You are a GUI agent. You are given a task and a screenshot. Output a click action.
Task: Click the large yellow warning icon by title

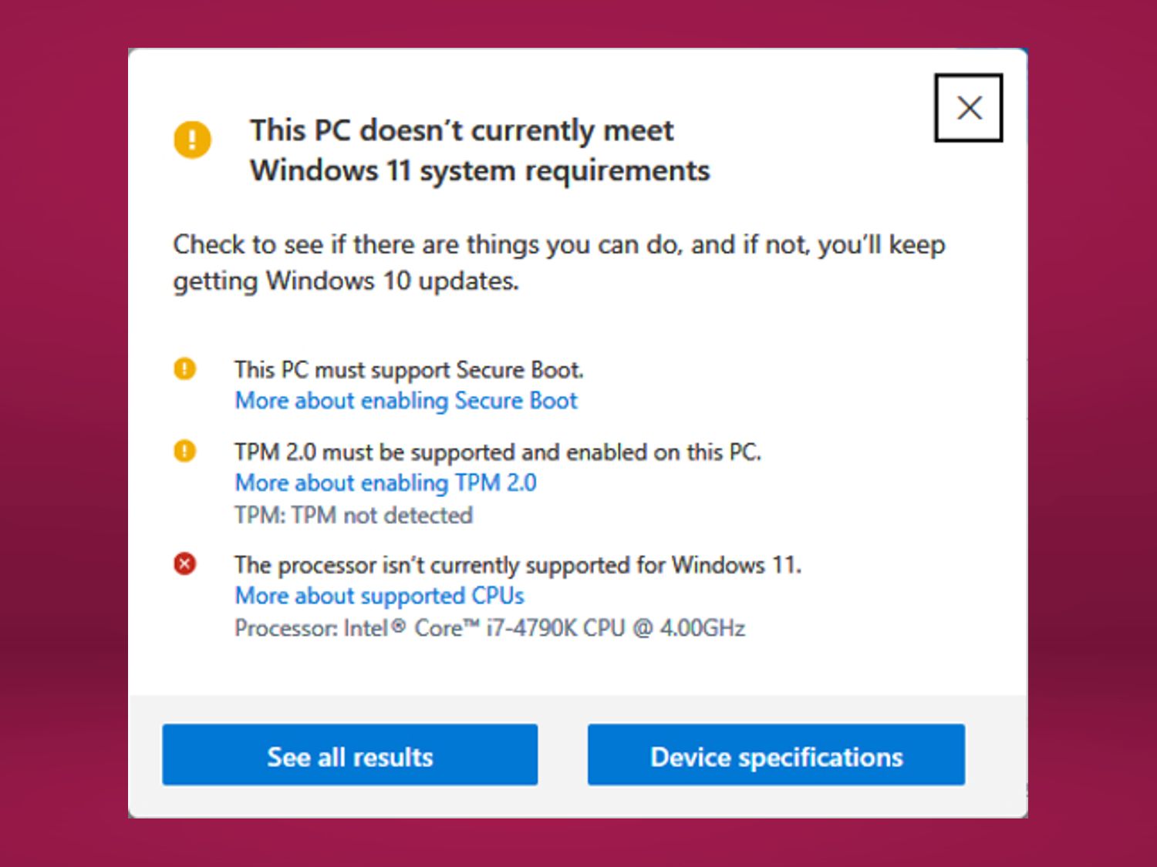click(192, 139)
